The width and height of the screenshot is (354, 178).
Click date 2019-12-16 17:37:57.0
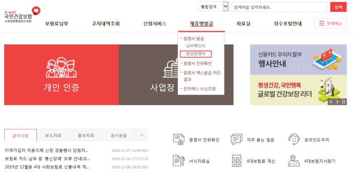click(130, 159)
